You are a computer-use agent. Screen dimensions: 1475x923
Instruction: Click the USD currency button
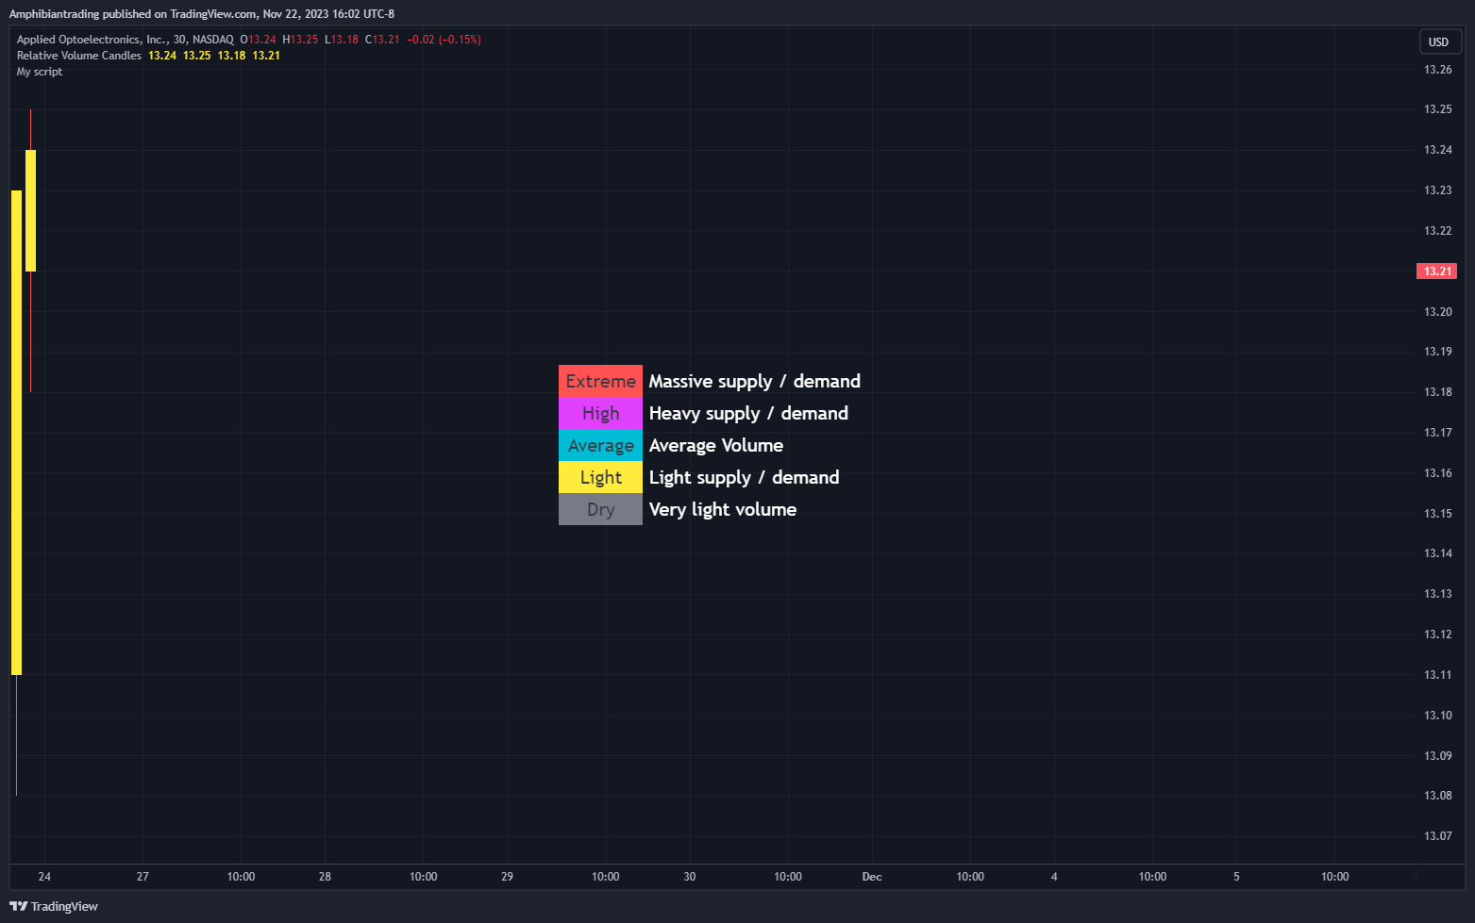1440,41
